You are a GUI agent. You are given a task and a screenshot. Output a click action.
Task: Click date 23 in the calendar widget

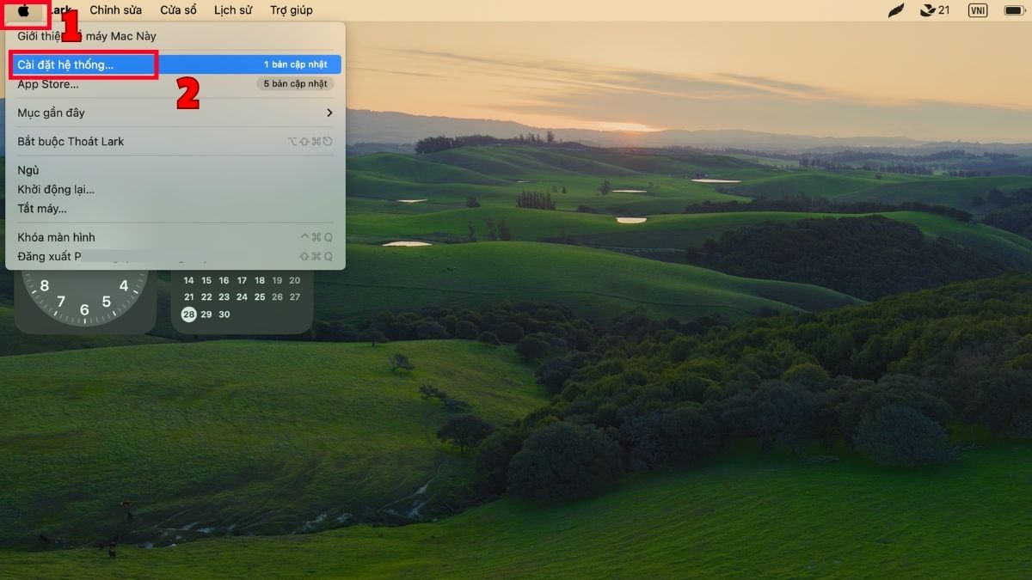[x=224, y=297]
